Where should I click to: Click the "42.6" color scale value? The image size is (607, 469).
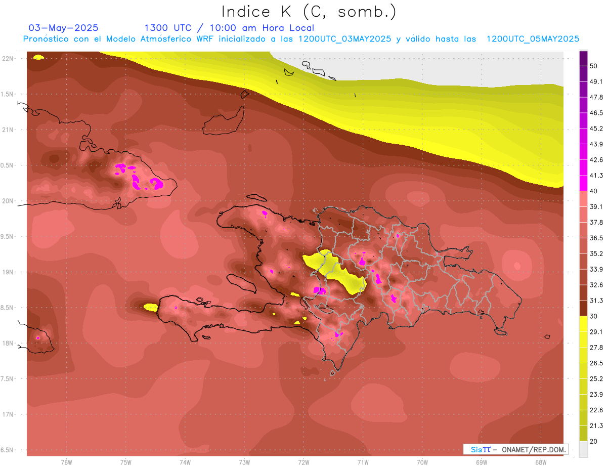[x=597, y=160]
